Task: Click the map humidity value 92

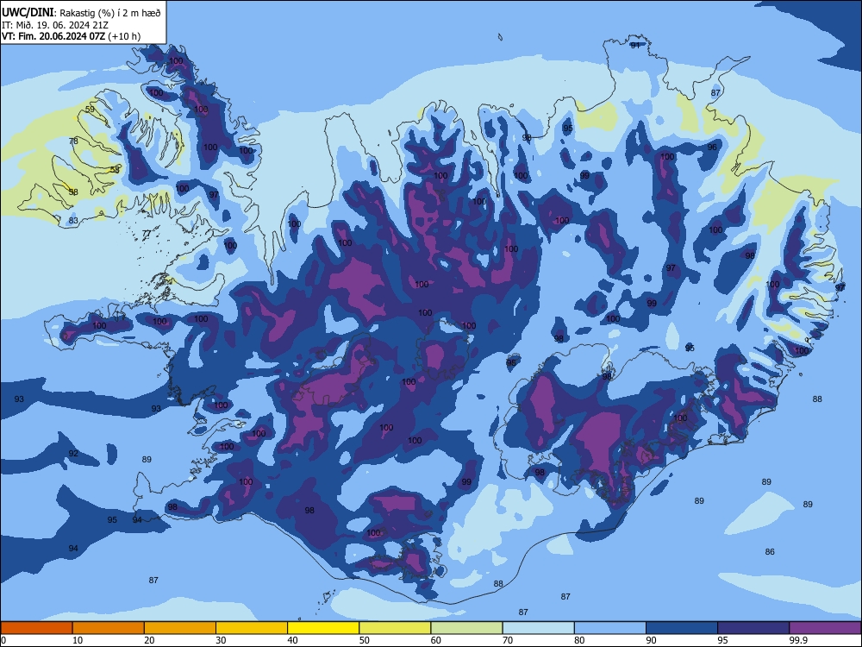Action: point(73,454)
